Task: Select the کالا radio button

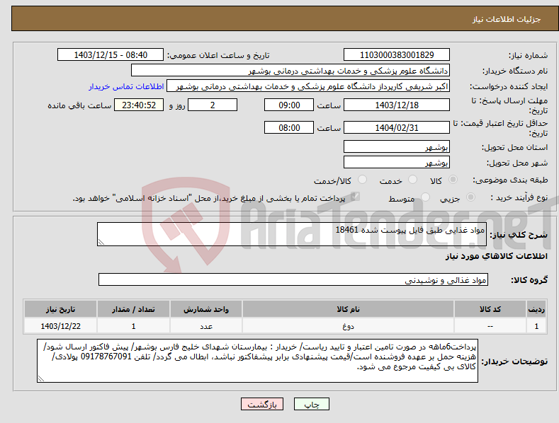Action: pyautogui.click(x=453, y=180)
